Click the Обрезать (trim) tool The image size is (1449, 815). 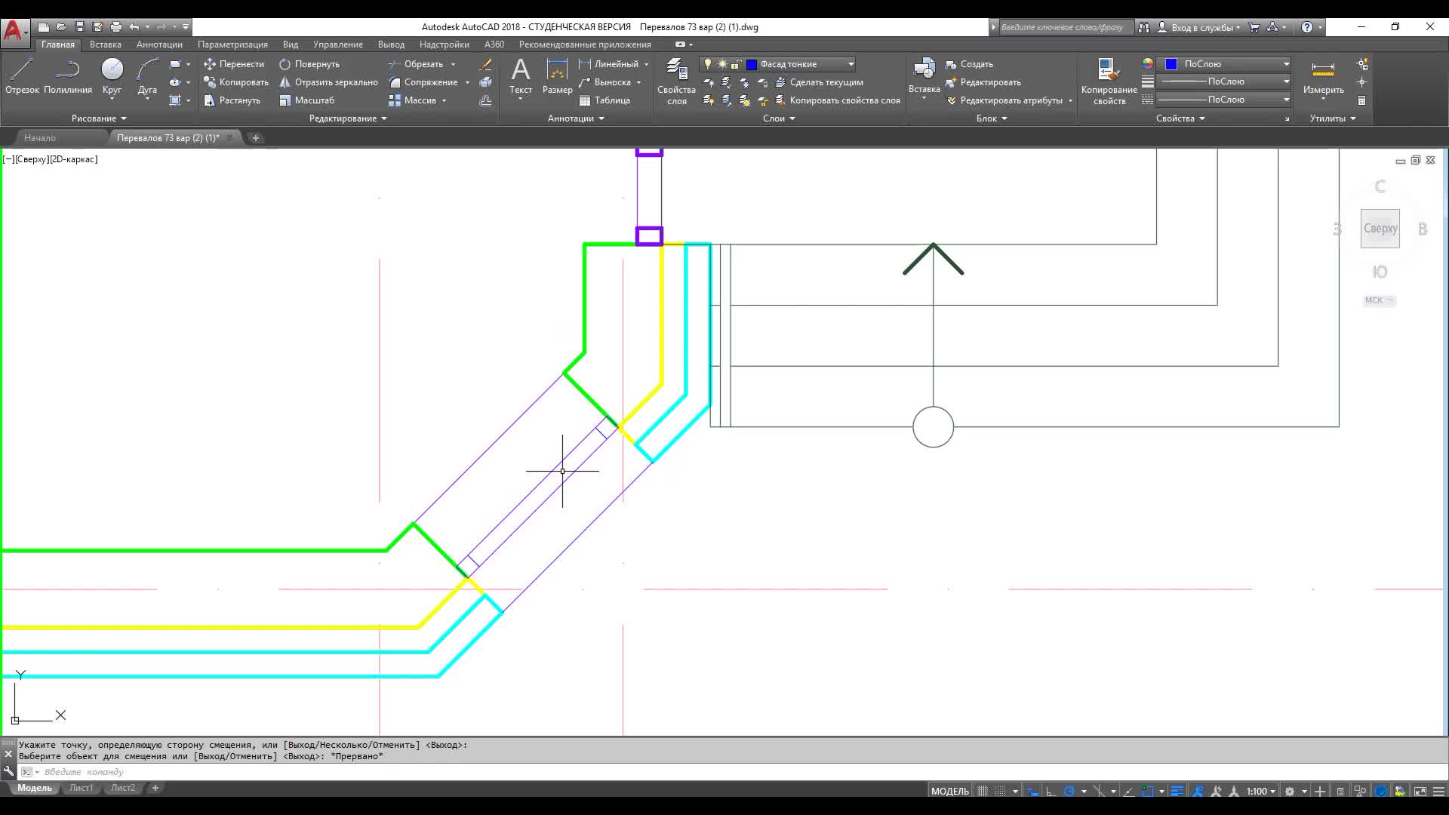click(x=416, y=64)
